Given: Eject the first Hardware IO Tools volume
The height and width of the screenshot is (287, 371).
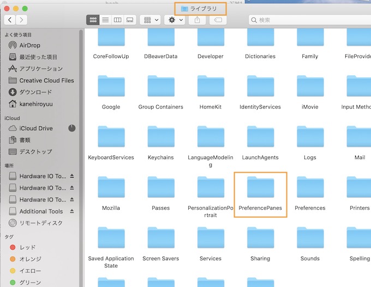Looking at the screenshot, I should [x=72, y=176].
